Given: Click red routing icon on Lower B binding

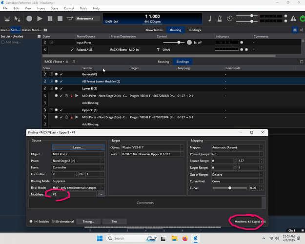Looking at the screenshot, I should click(72, 96).
